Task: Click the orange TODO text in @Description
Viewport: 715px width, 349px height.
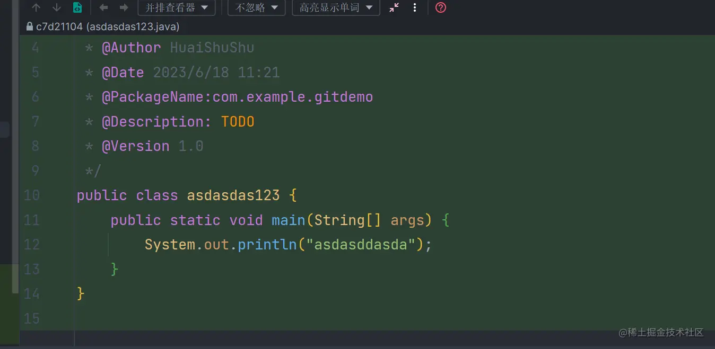Action: pyautogui.click(x=238, y=122)
